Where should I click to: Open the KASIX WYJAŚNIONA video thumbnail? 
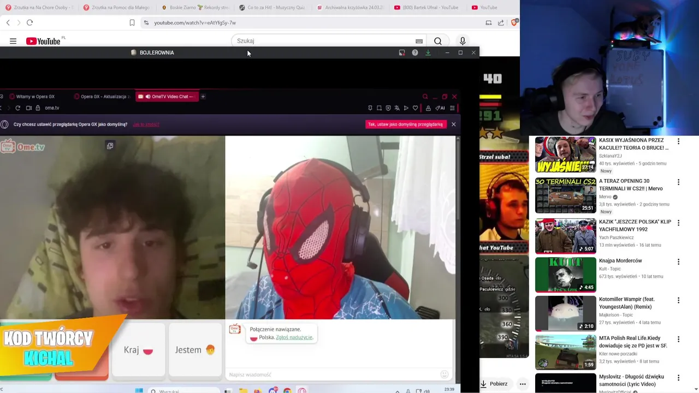565,154
